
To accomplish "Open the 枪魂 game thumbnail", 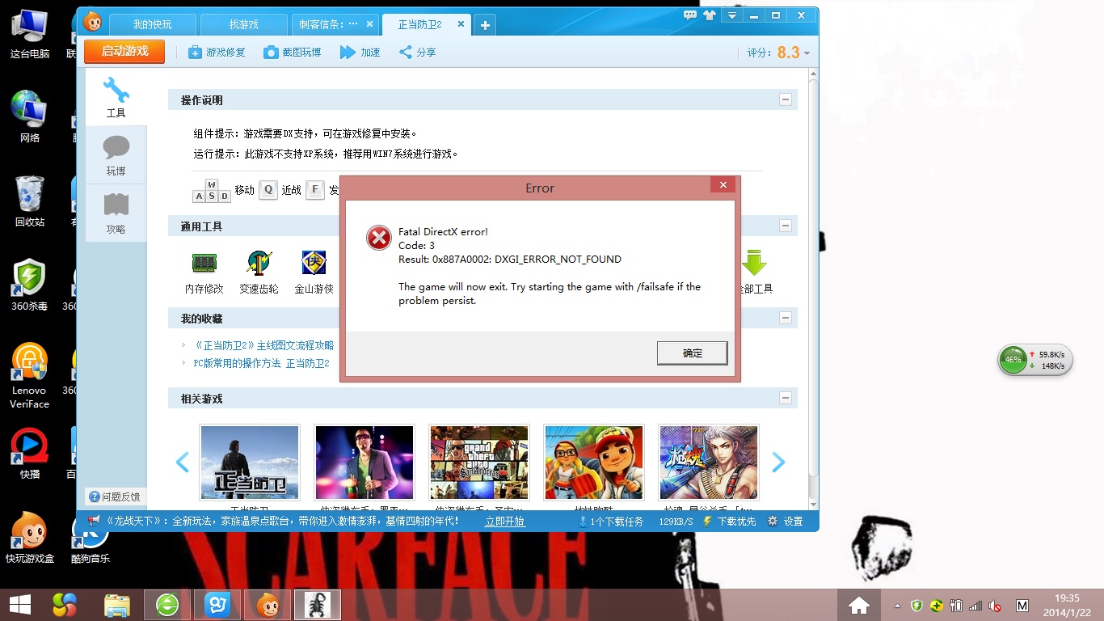I will tap(709, 463).
